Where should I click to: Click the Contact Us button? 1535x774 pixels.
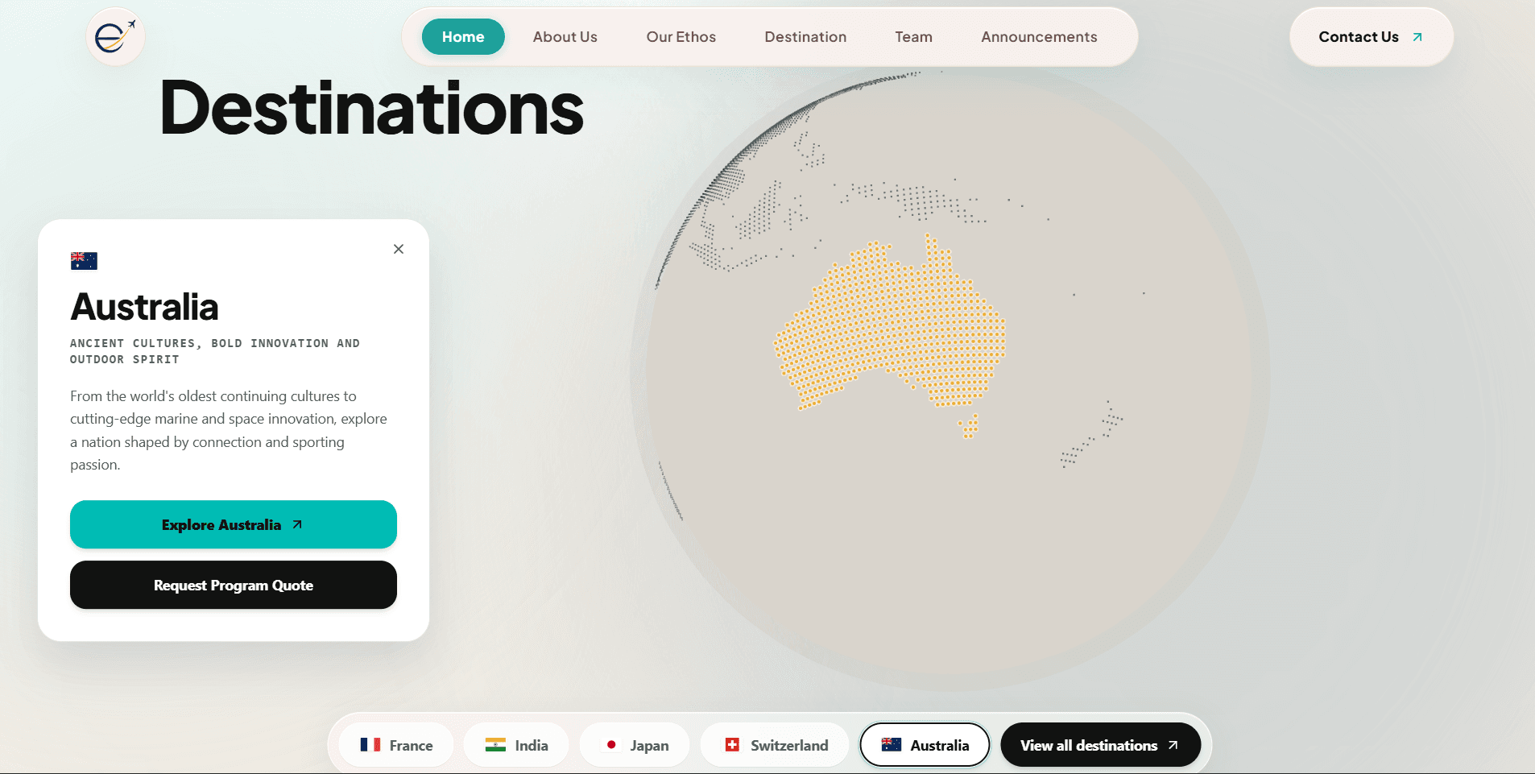[x=1372, y=37]
